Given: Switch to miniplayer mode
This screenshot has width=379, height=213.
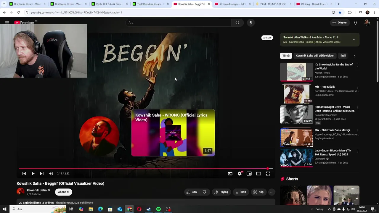Looking at the screenshot, I should [249, 174].
